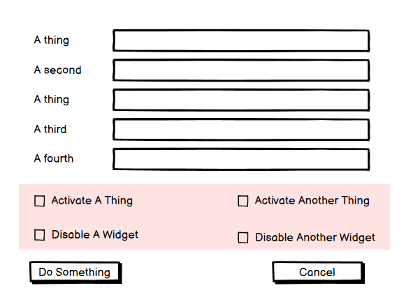Select the A fourth text field

[x=241, y=159]
